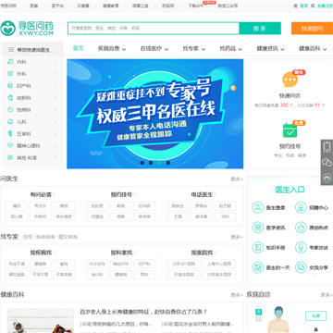This screenshot has height=333, width=333.
Task: Expand the chevron next to 儿科
Action: [x=55, y=122]
